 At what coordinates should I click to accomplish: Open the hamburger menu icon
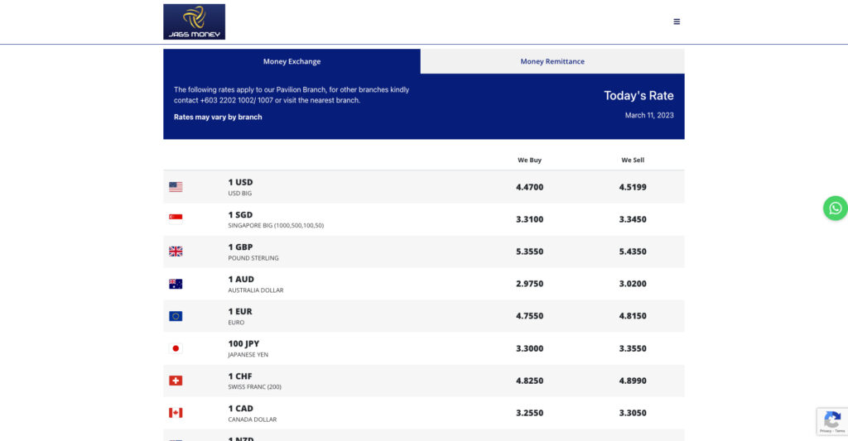click(x=677, y=22)
